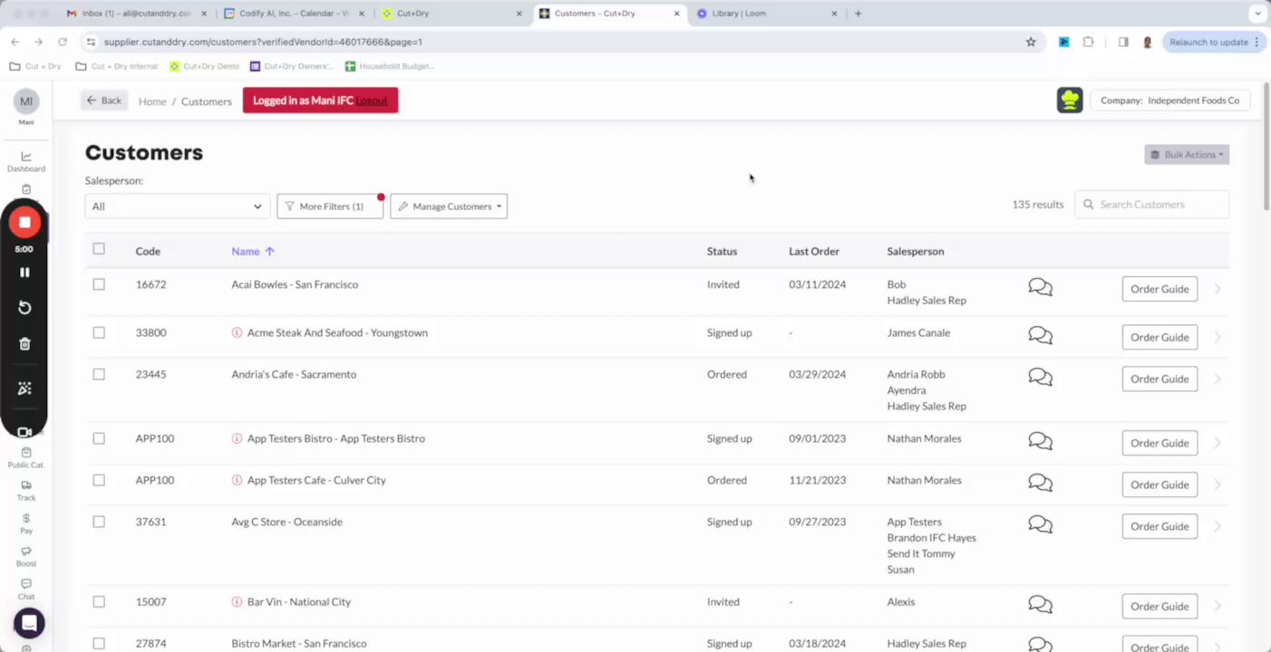This screenshot has width=1271, height=652.
Task: Switch to the Inbox Gmail tab
Action: pos(138,14)
